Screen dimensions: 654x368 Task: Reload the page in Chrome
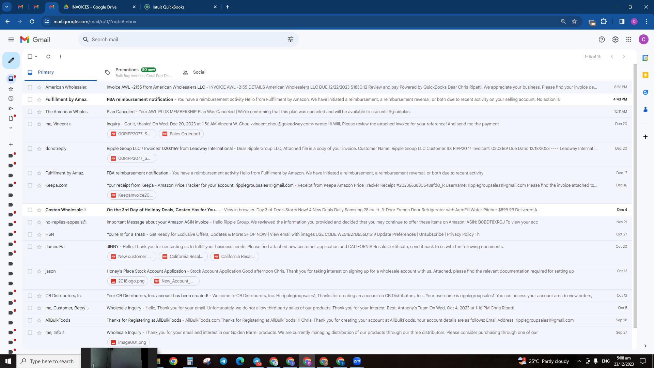point(32,21)
